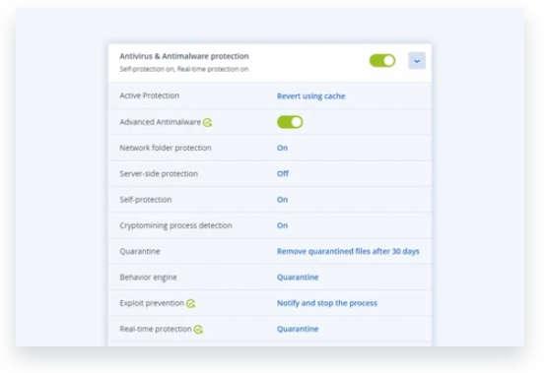Image resolution: width=547 pixels, height=373 pixels.
Task: Change Network folder protection 'On' setting
Action: [x=282, y=148]
